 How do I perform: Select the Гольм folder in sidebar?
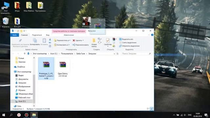click(20, 58)
